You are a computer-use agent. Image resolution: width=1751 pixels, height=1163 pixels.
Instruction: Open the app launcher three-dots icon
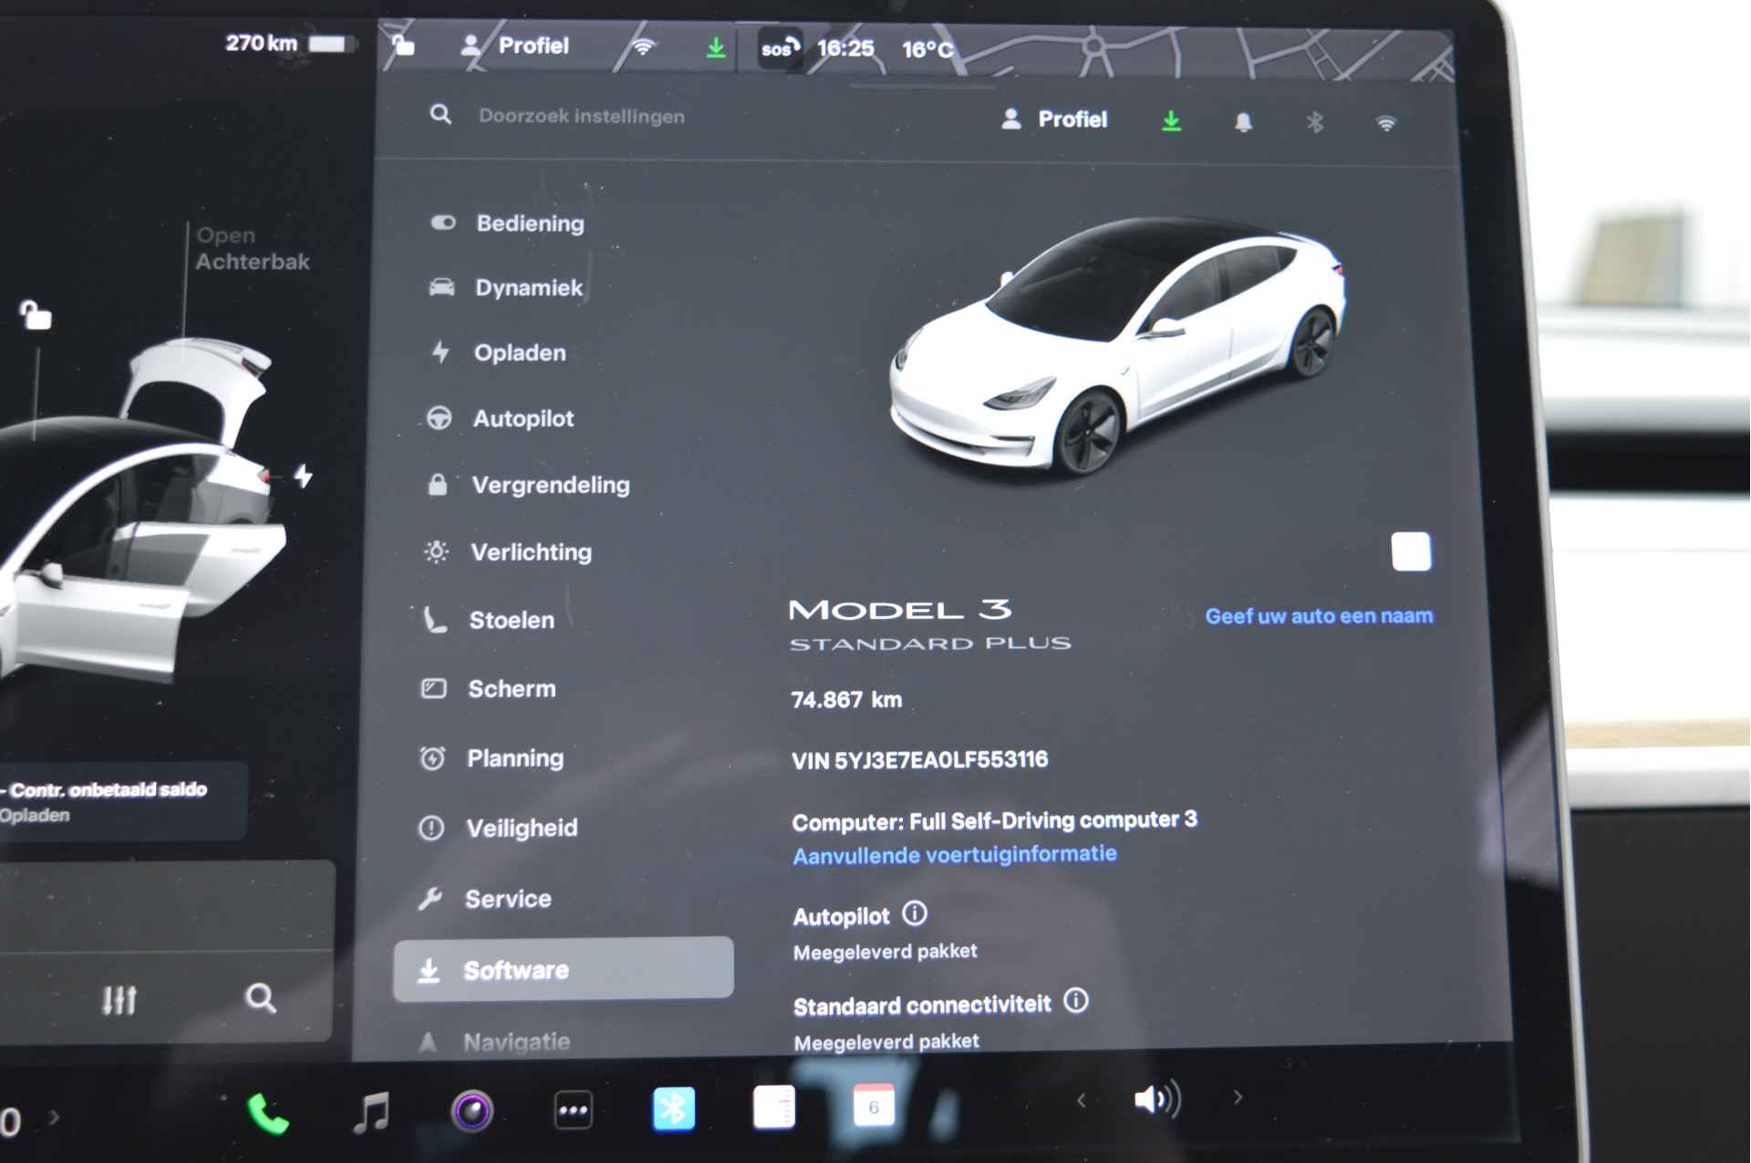pyautogui.click(x=573, y=1110)
